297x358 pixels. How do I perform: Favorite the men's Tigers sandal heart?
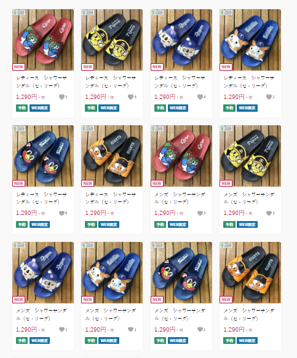coord(269,213)
